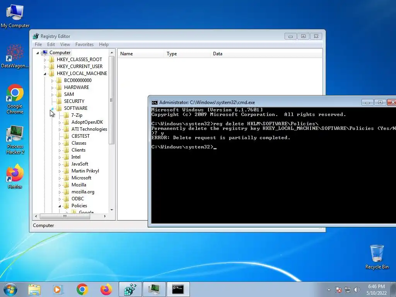Open the File menu in Registry Editor
Screen dimensions: 396x297
click(38, 44)
